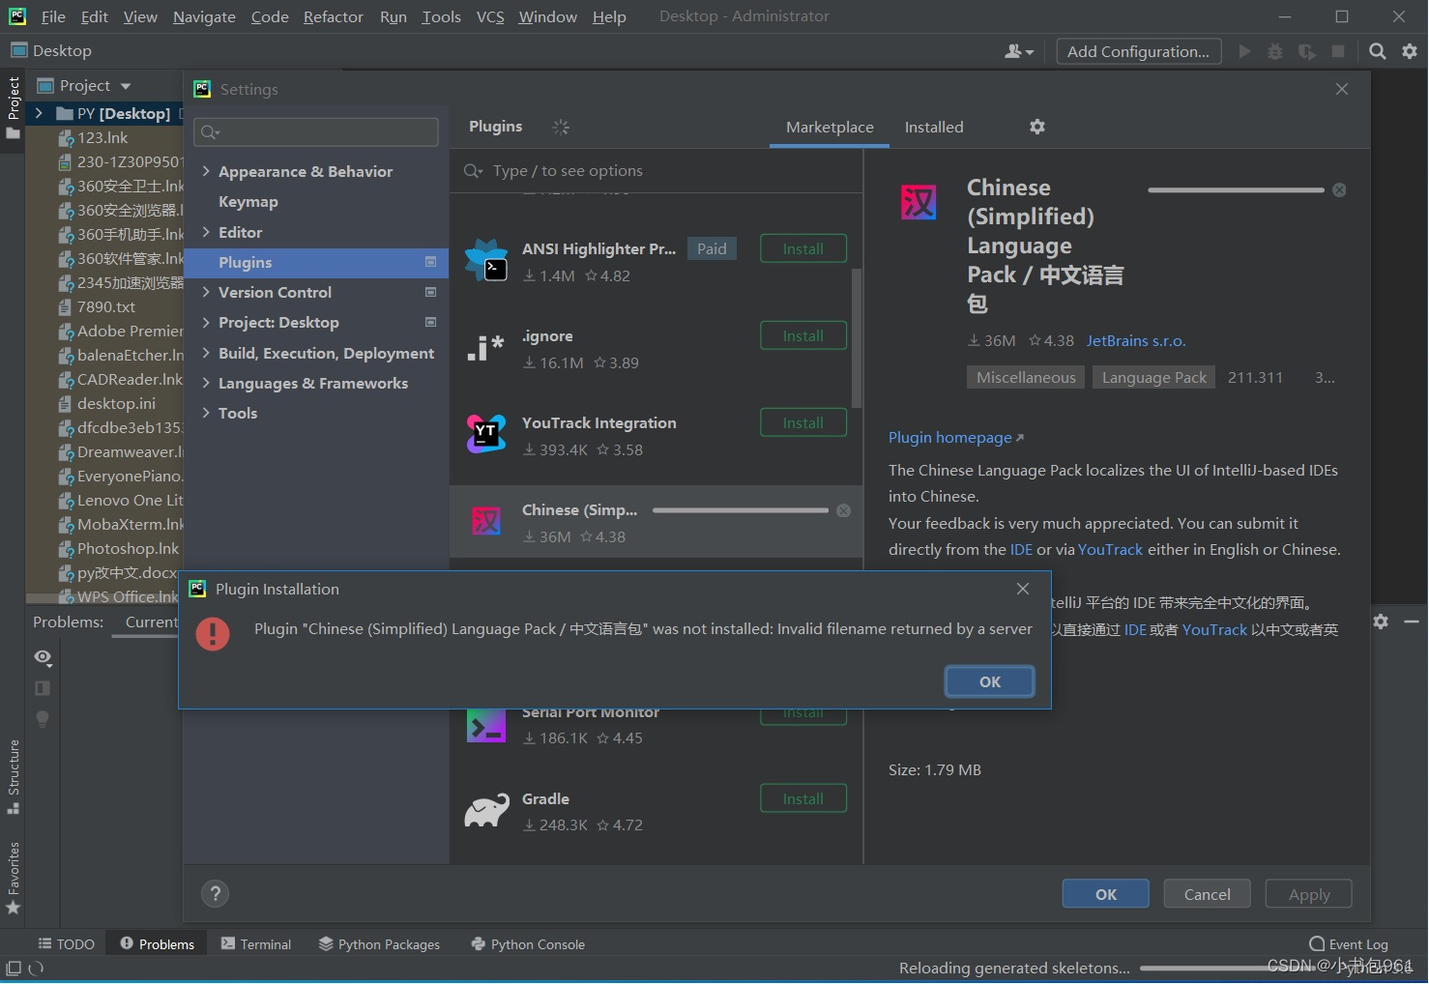The width and height of the screenshot is (1429, 984).
Task: Expand Version Control settings node
Action: (206, 292)
